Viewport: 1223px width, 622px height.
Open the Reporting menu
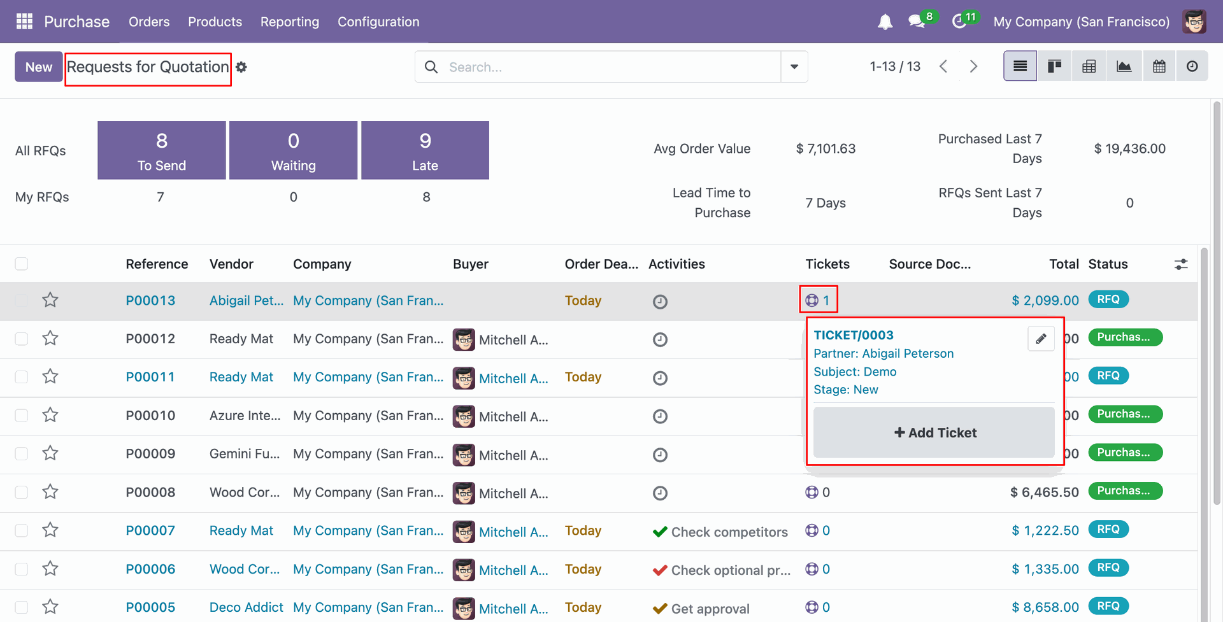[x=289, y=22]
